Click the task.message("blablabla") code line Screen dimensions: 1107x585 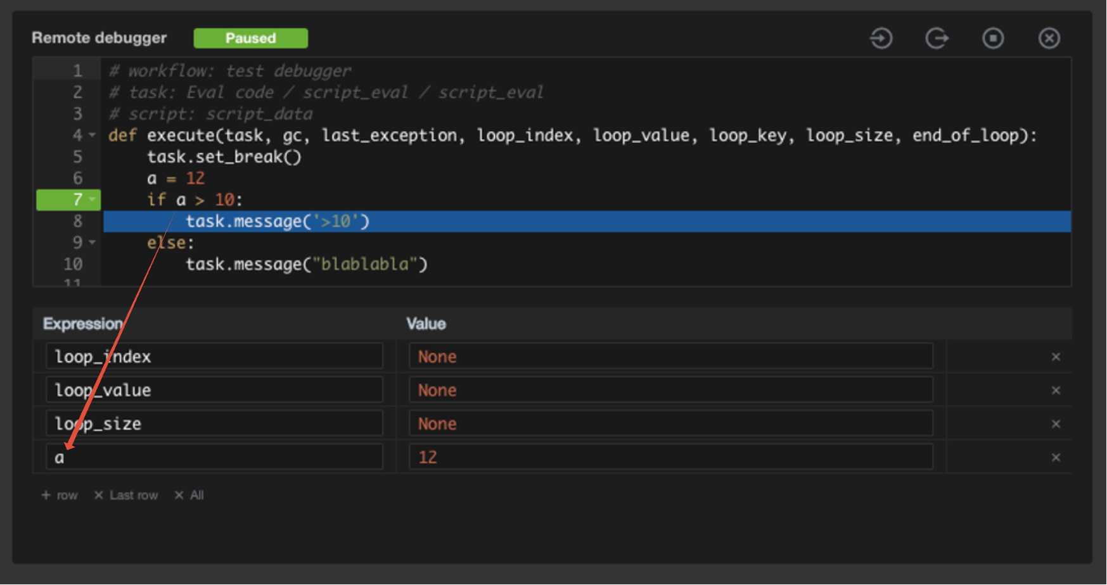[x=307, y=265]
